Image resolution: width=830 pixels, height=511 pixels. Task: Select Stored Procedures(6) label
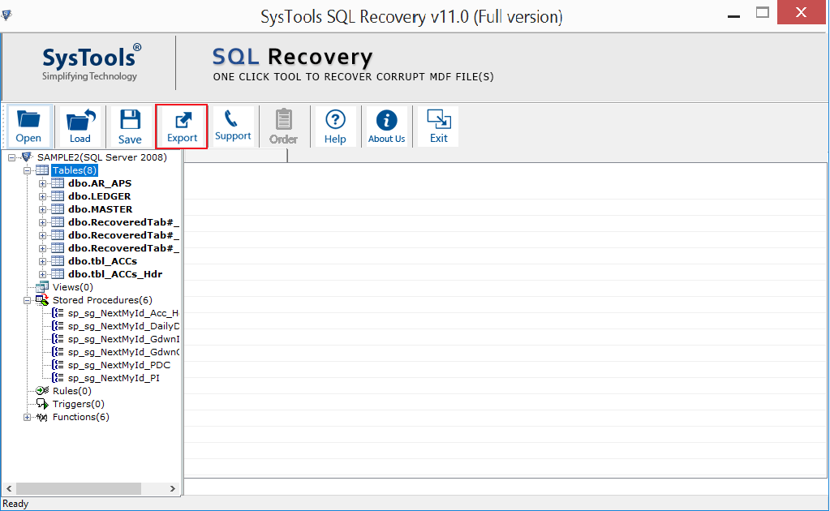point(102,300)
